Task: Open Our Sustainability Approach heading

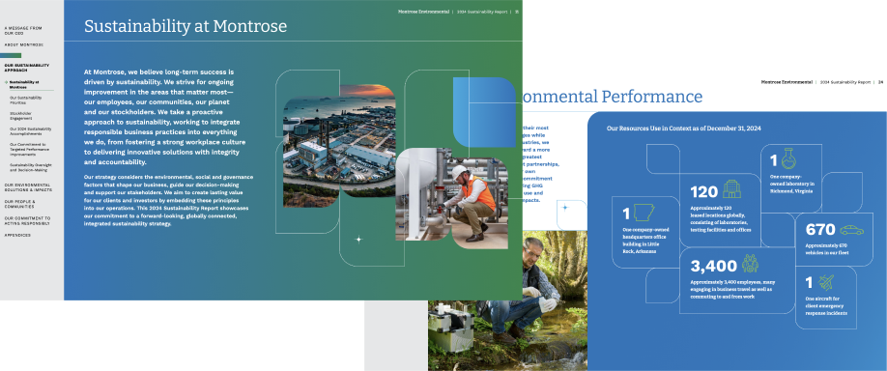Action: pos(27,68)
